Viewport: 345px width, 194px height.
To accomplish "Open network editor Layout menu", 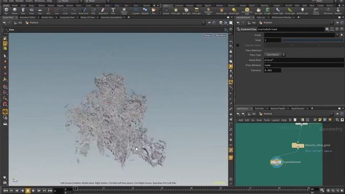I will 275,120.
